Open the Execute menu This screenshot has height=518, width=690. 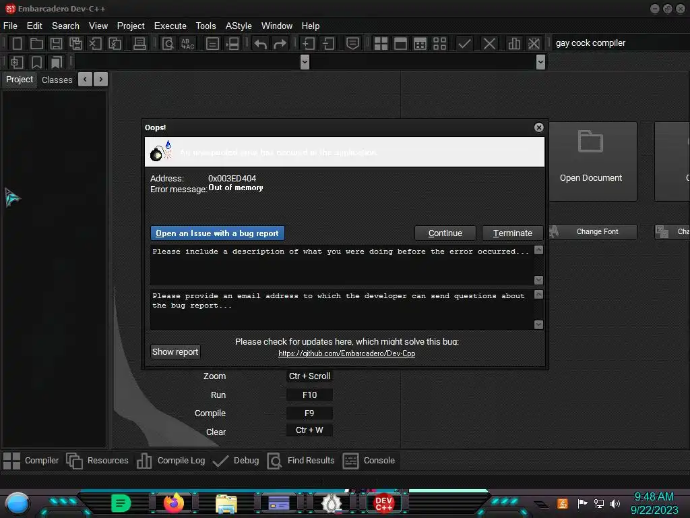click(170, 26)
